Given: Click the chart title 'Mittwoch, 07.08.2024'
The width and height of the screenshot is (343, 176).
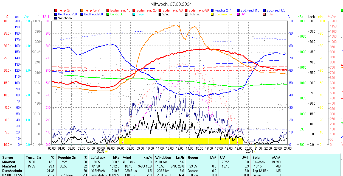Looking at the screenshot, I should coord(171,4).
